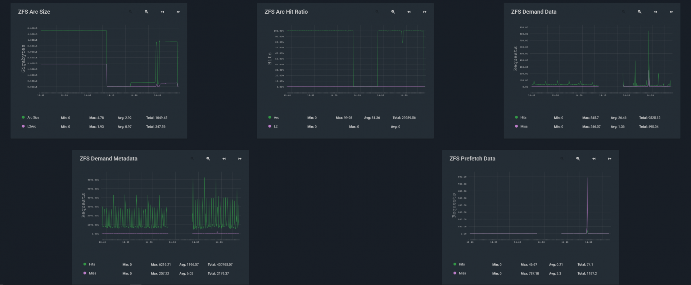Zoom in on ZFS Prefetch Data graph
Viewport: 691px width, 285px height.
[x=578, y=159]
